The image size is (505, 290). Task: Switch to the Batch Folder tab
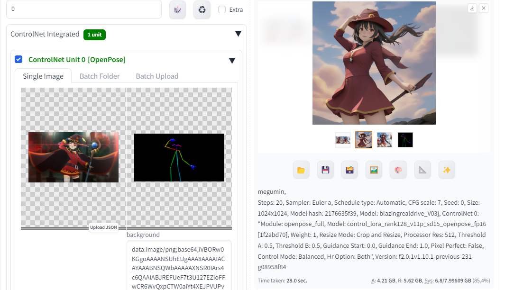[x=100, y=76]
